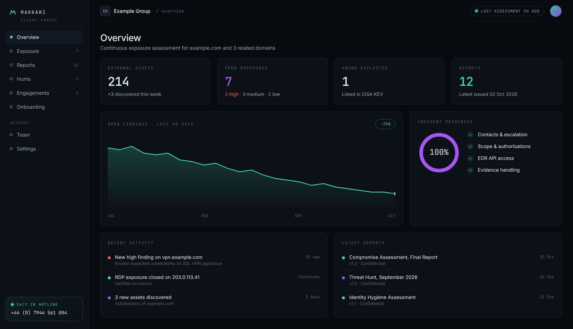Click EDR API access readiness item
This screenshot has height=329, width=573.
pos(510,158)
